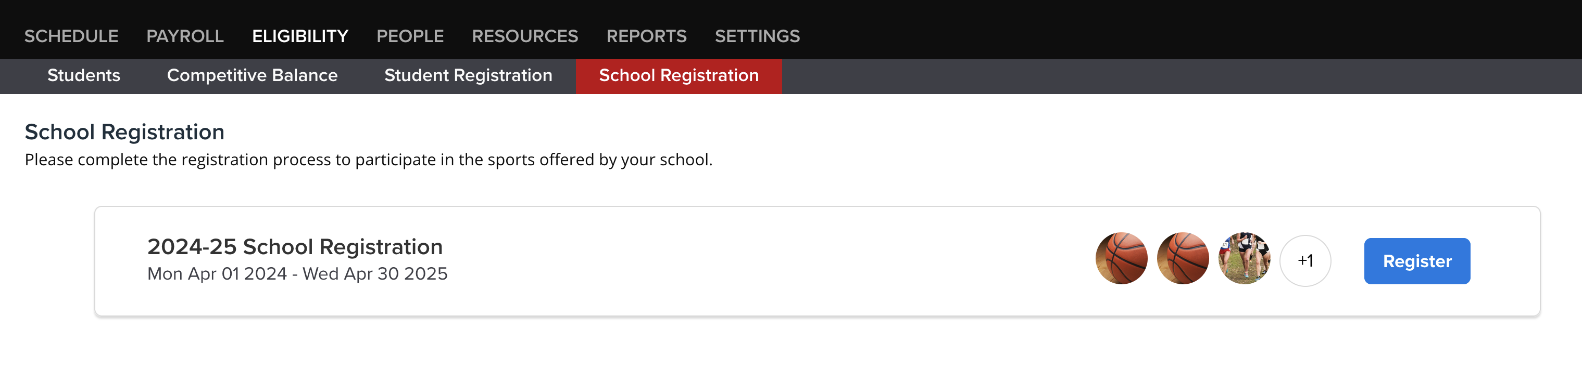Click the blue Register button
The width and height of the screenshot is (1582, 369).
coord(1417,261)
